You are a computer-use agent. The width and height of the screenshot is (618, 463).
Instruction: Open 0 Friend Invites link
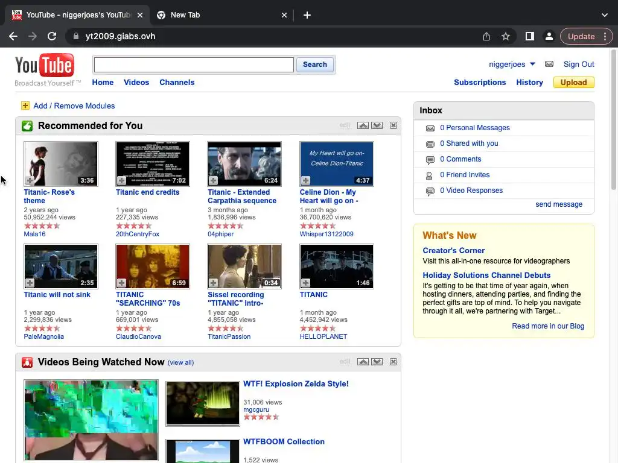click(x=465, y=175)
